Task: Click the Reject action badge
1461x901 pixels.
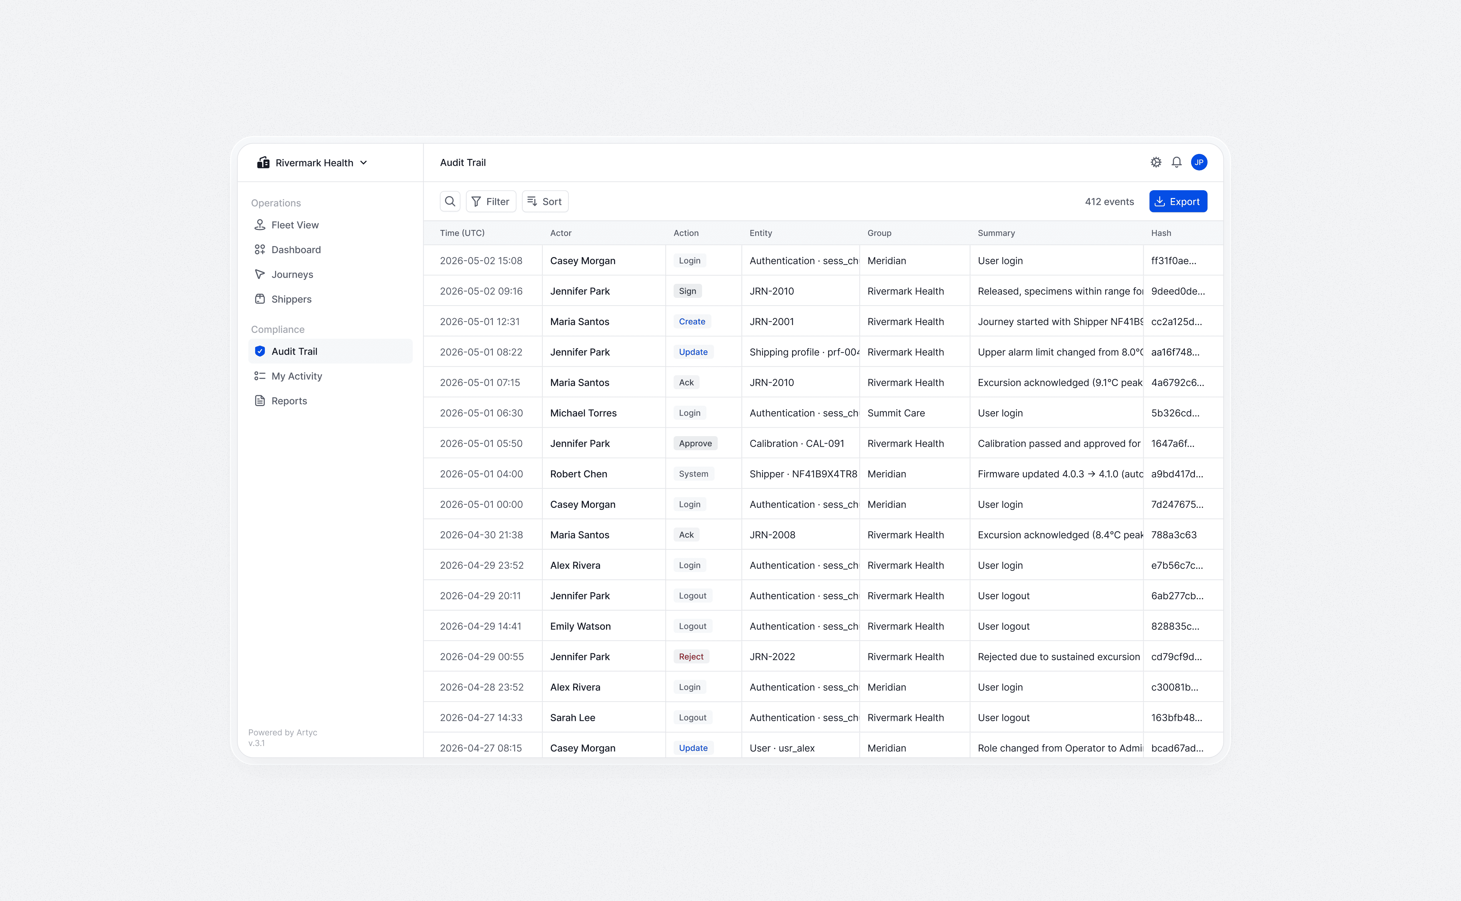Action: coord(691,657)
